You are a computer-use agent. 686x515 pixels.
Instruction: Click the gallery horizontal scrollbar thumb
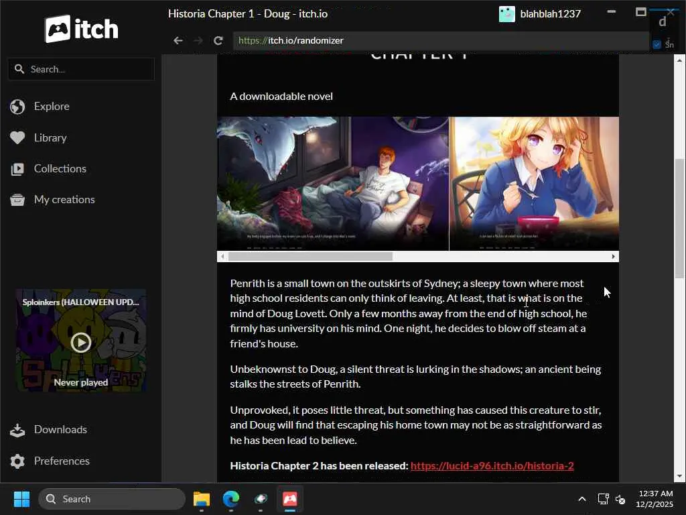coord(311,257)
